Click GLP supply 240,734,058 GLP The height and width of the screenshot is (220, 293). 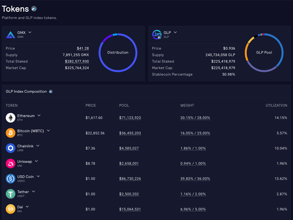pos(220,55)
